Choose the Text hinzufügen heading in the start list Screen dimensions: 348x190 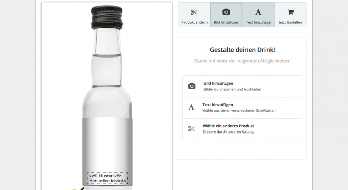pyautogui.click(x=217, y=105)
